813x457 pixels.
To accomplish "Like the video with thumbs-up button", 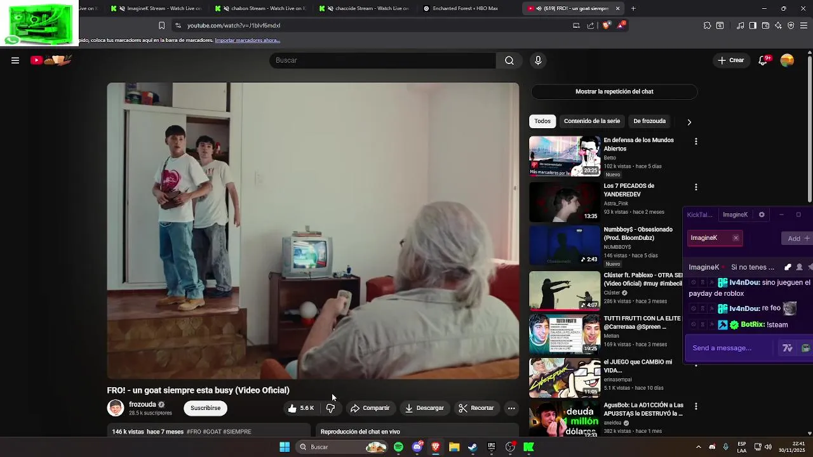I will point(301,408).
